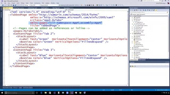Viewport: 170px width, 95px height.
Task: Switch to the ListViewPage1.xaml.cs tab
Action: [18, 8]
